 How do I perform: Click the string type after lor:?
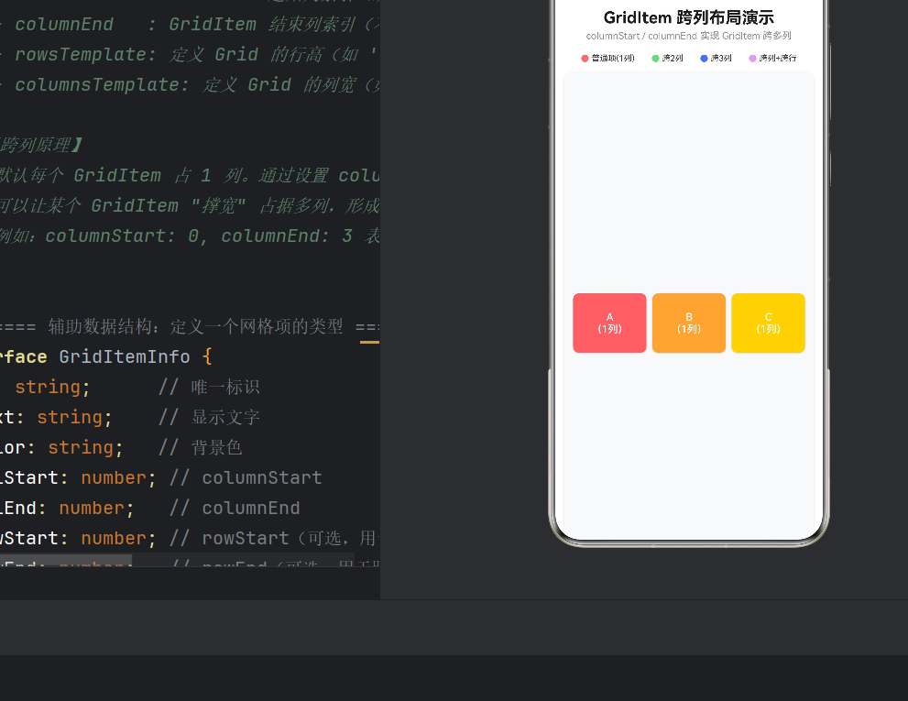coord(81,447)
